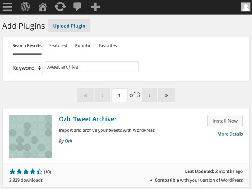The image size is (252, 189).
Task: Click the Upload Plugin button
Action: pos(69,26)
